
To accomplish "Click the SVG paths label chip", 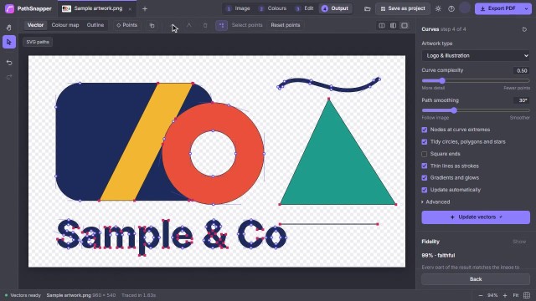I will [38, 42].
